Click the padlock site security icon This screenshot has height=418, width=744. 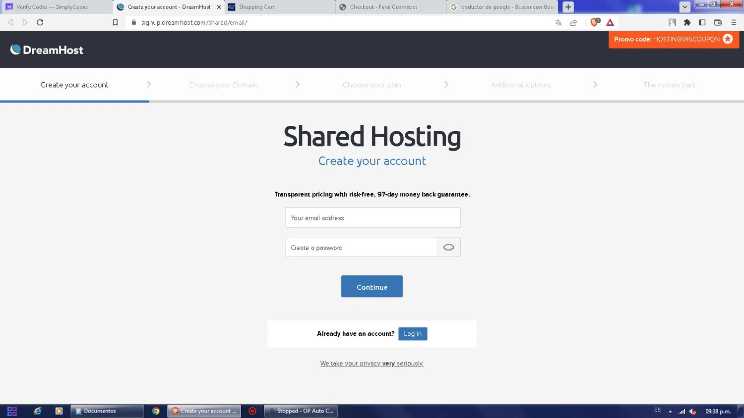tap(134, 22)
